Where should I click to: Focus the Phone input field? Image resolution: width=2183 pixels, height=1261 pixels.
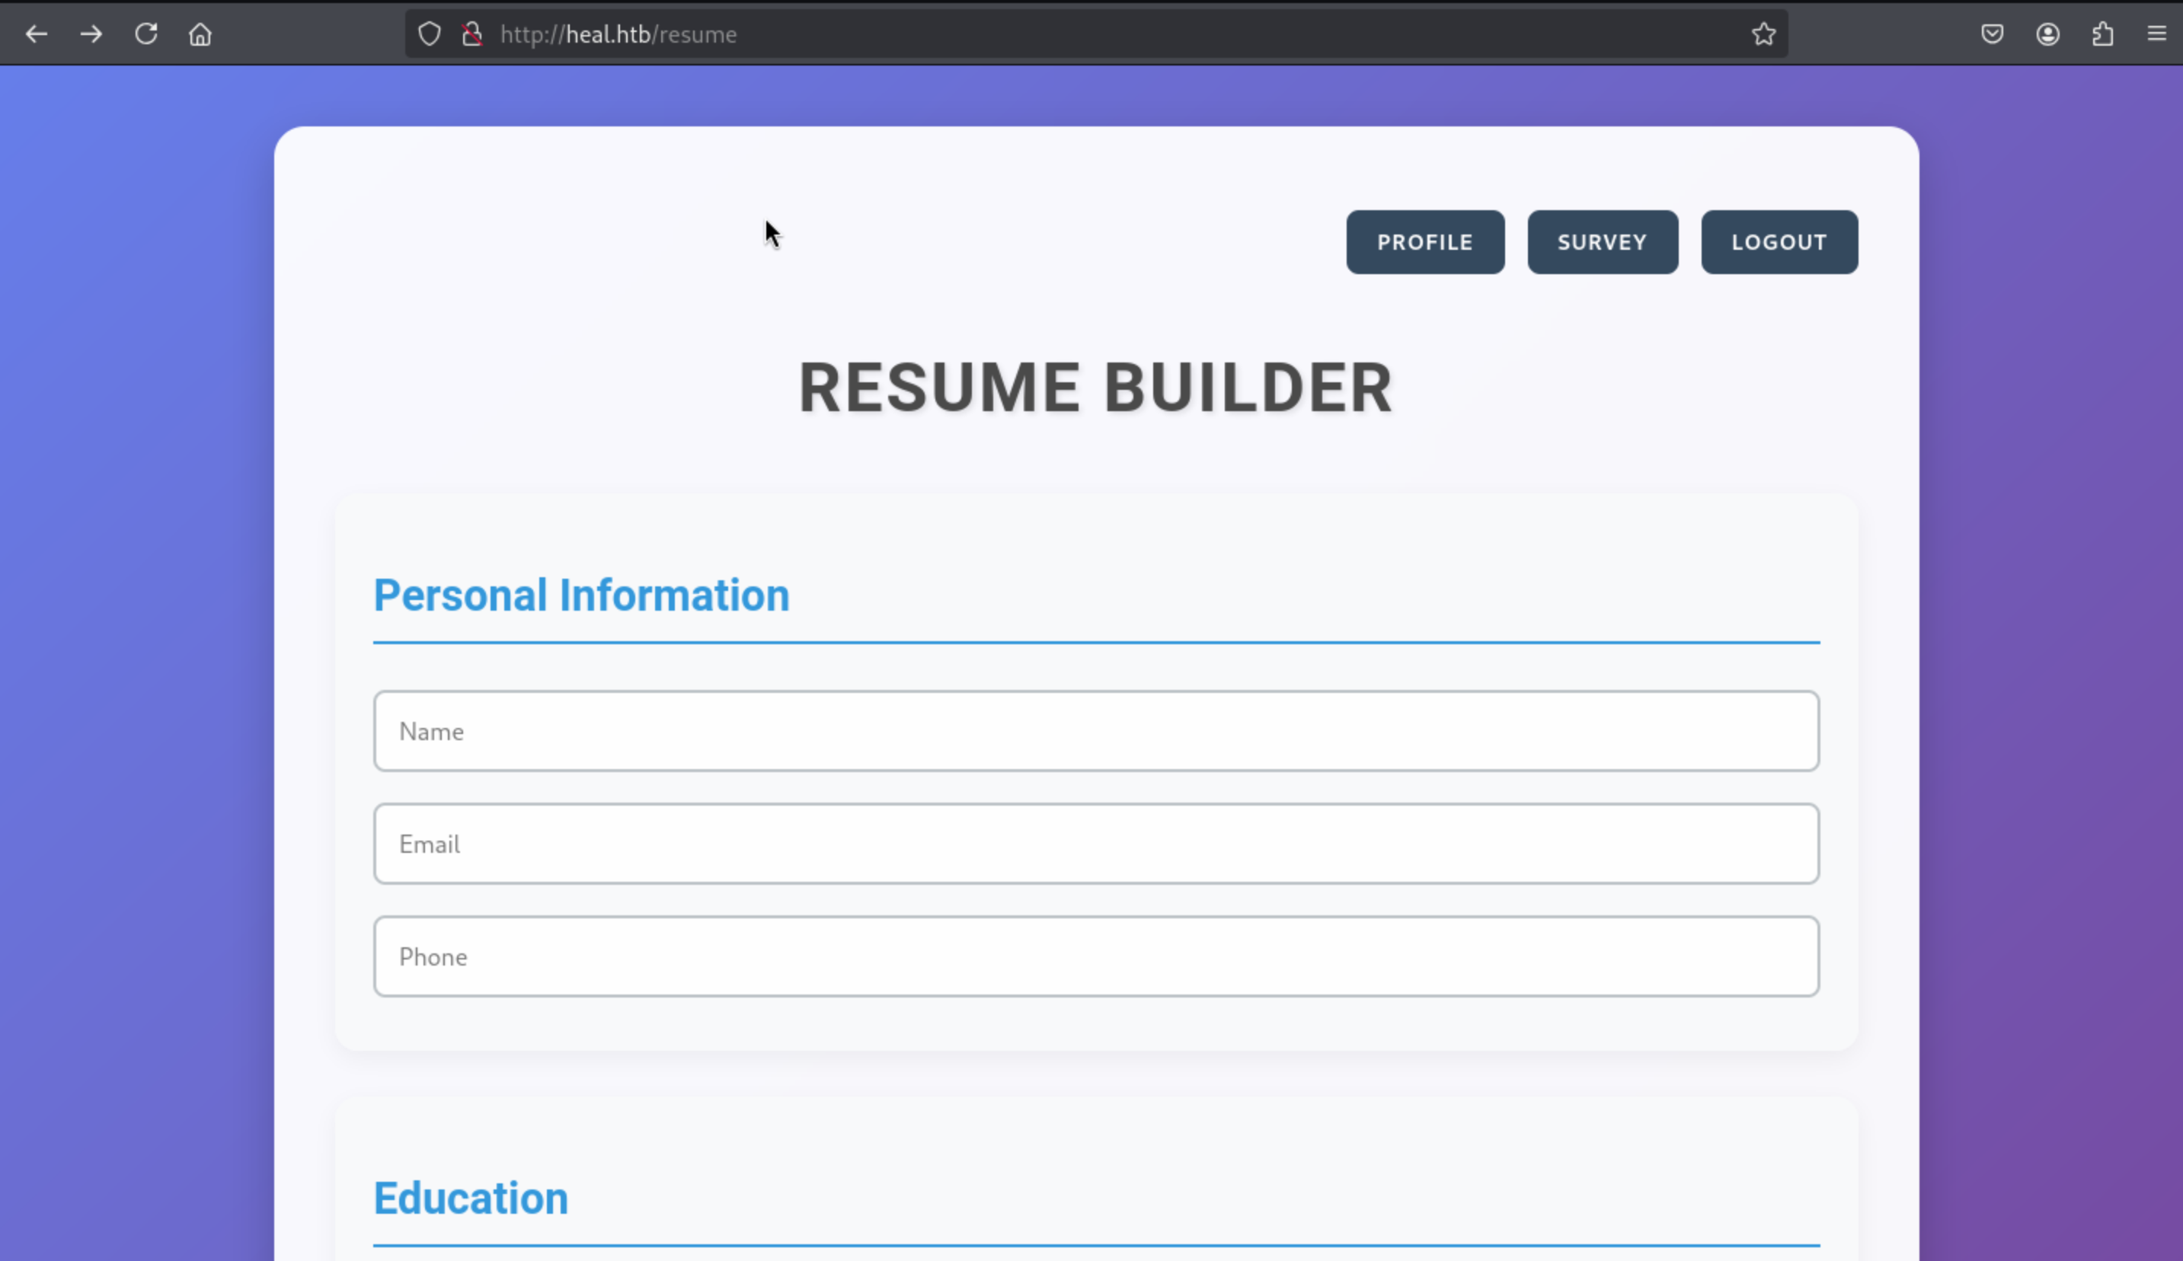(1095, 956)
